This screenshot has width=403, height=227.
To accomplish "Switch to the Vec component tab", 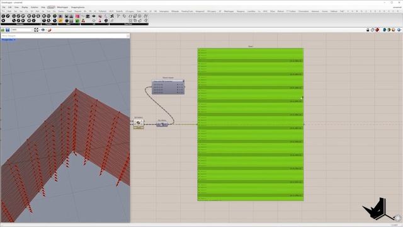I will 21,11.
